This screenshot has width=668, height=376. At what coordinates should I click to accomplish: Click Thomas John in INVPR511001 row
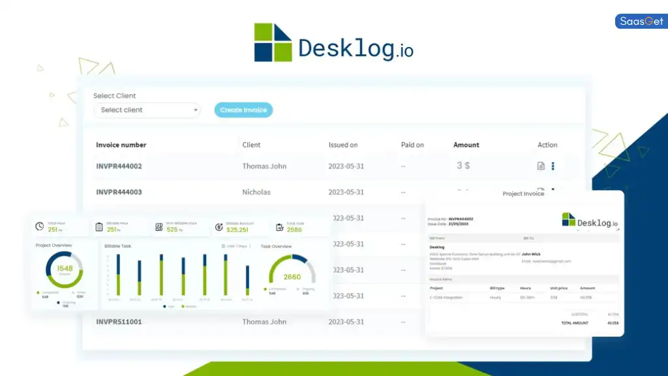264,322
